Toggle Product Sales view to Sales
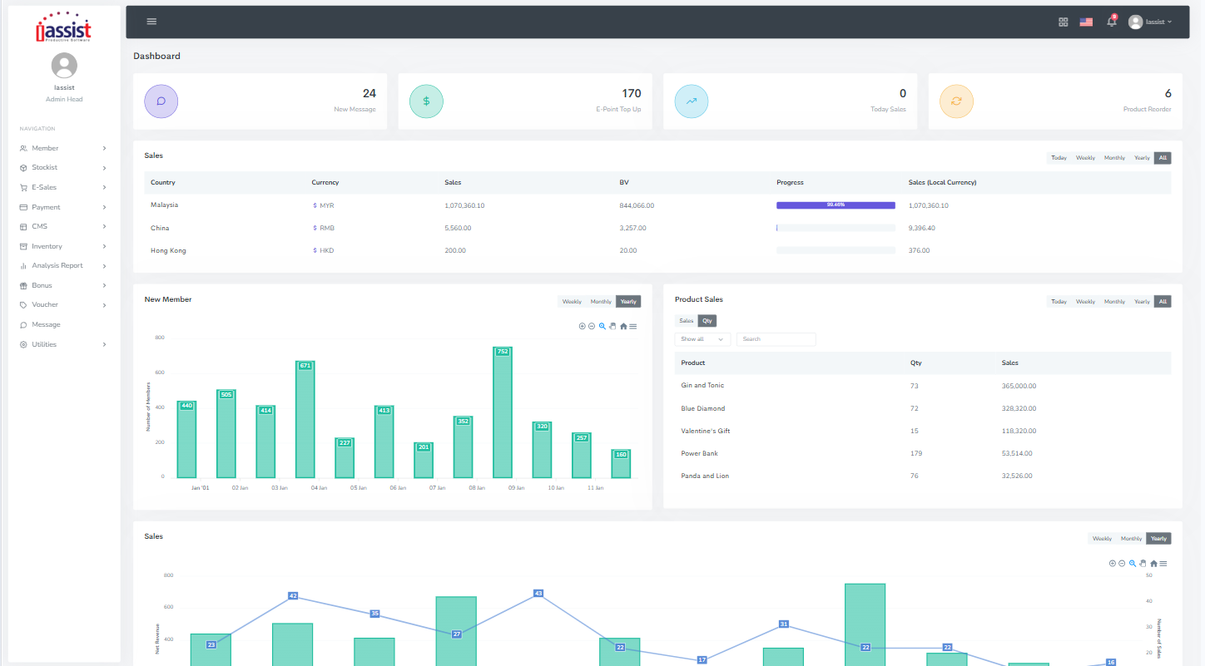Image resolution: width=1205 pixels, height=666 pixels. click(x=686, y=320)
